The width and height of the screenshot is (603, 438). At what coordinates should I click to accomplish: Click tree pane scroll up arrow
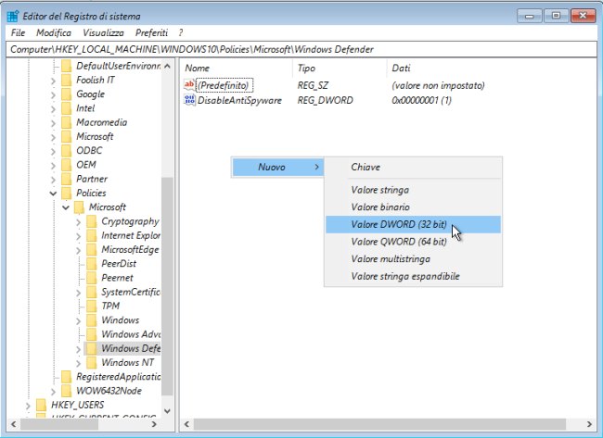pyautogui.click(x=167, y=66)
